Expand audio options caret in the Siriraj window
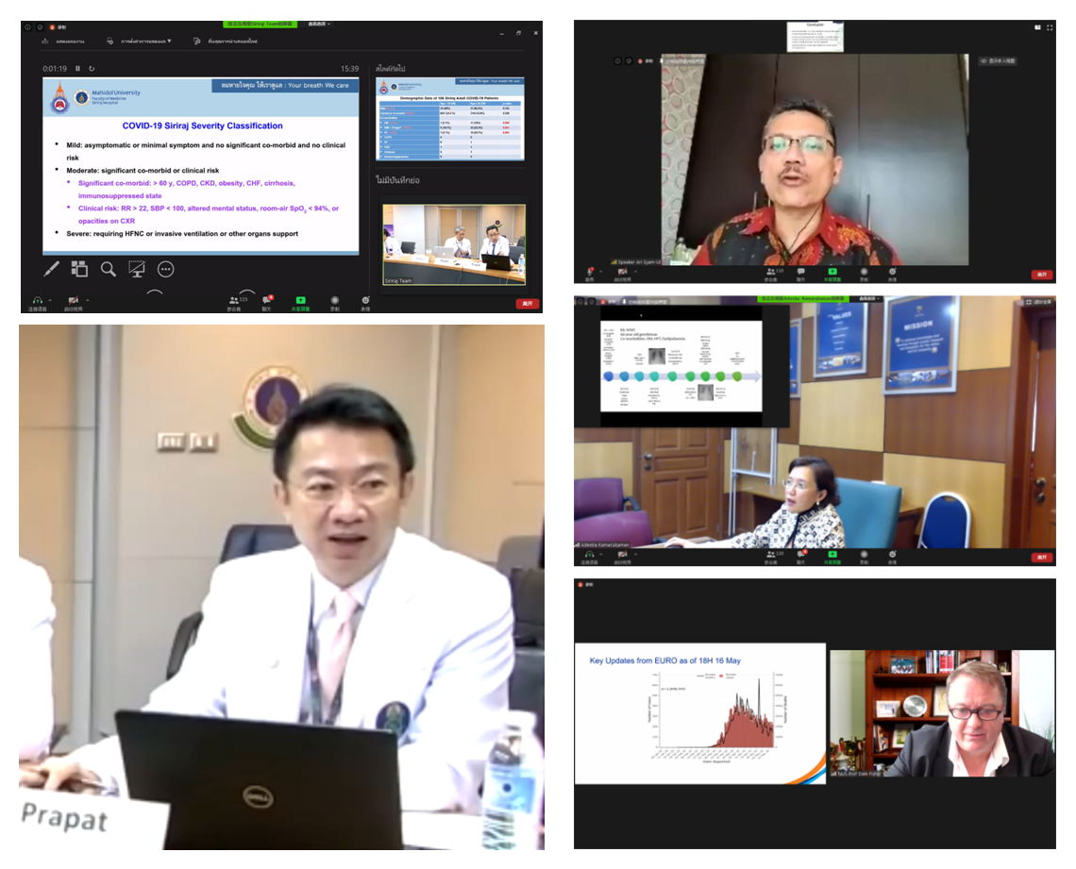The height and width of the screenshot is (869, 1076). point(50,300)
